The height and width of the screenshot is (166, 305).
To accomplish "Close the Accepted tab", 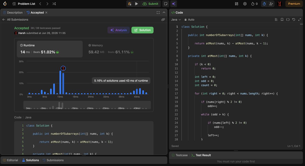I will click(x=46, y=12).
